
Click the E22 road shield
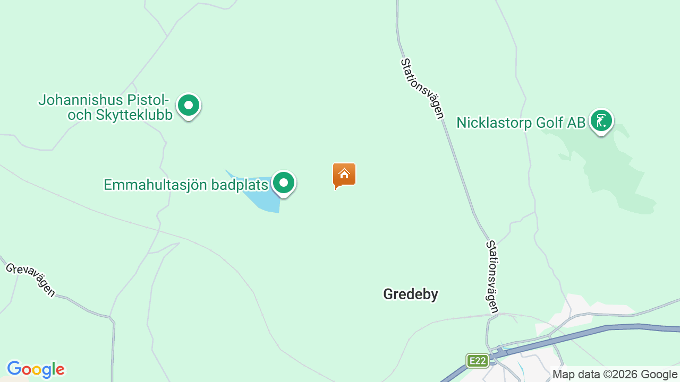pyautogui.click(x=478, y=361)
